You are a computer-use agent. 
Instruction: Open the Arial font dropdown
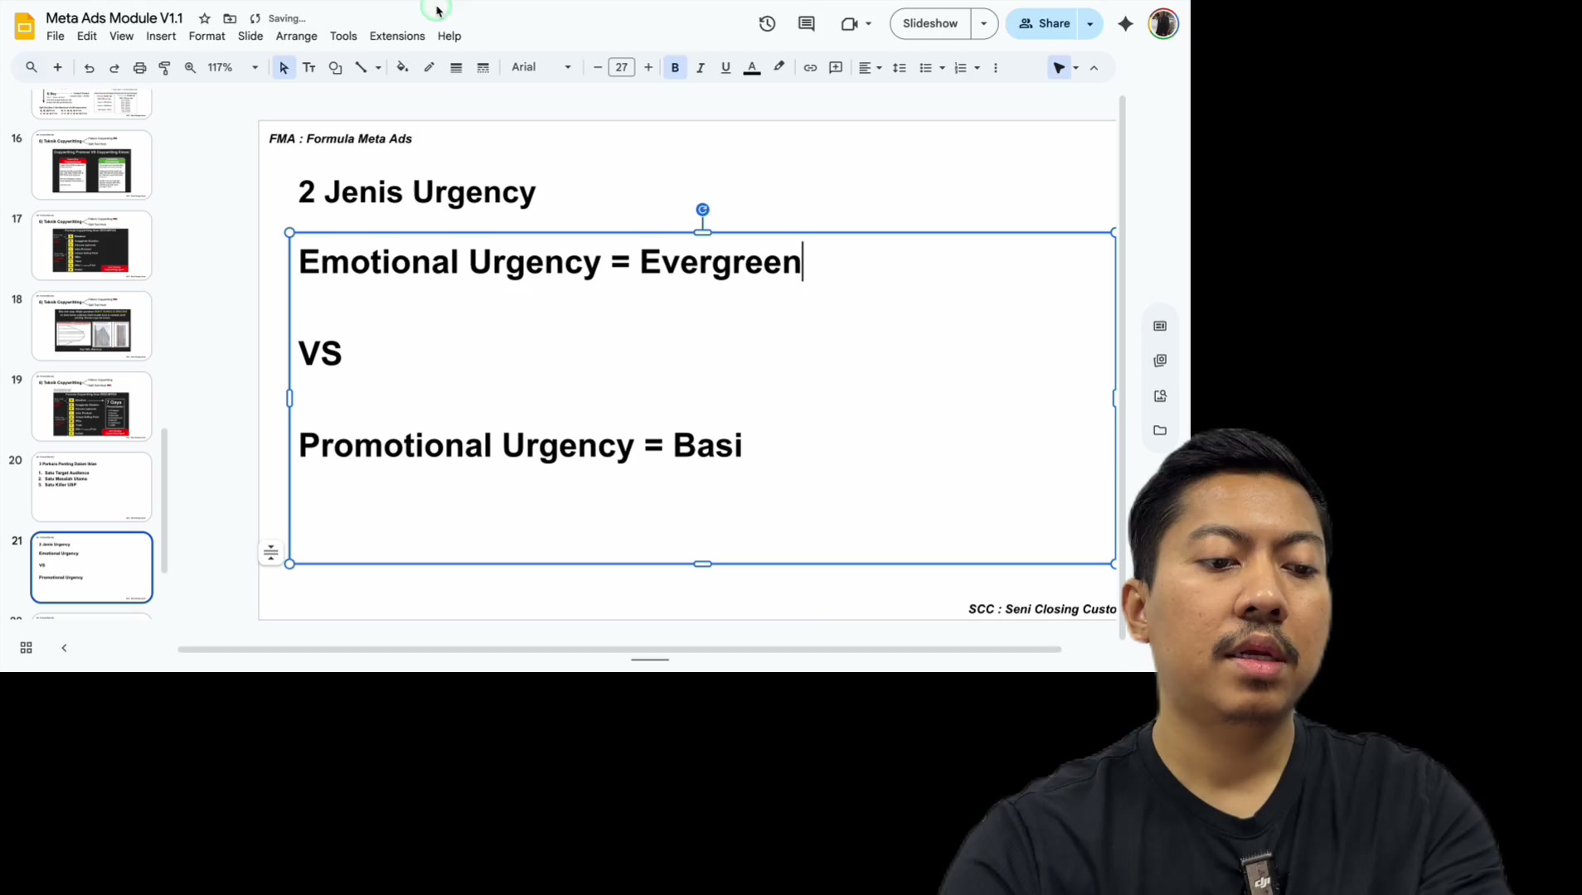point(541,68)
